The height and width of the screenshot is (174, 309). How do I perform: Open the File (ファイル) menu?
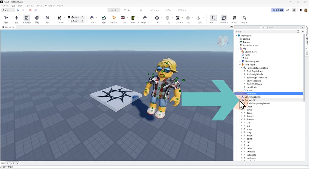(5, 6)
